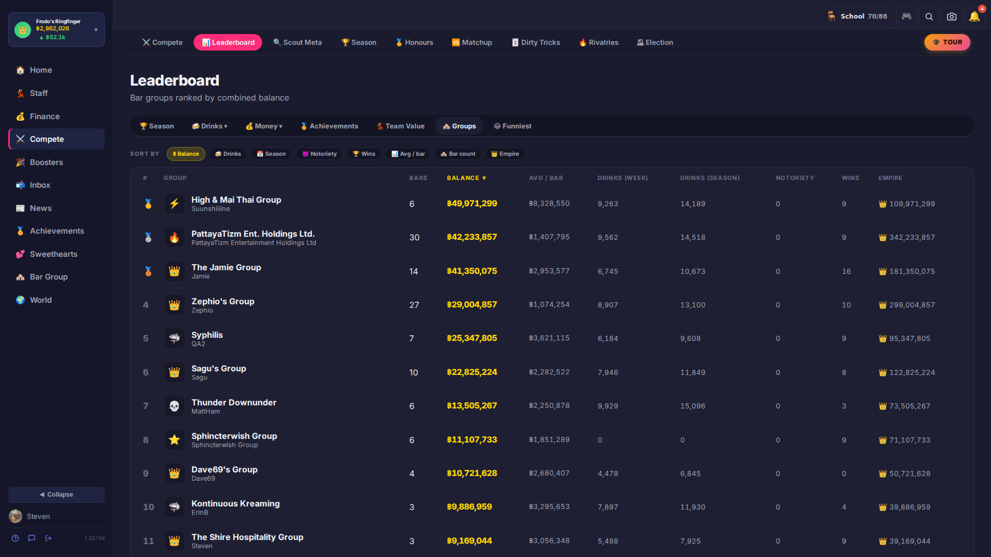Open Syphilis shark icon
991x557 pixels.
coord(174,338)
